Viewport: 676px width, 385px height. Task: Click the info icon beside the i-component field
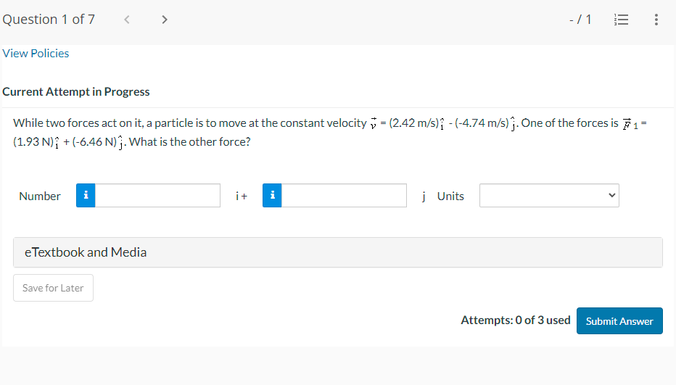point(86,195)
